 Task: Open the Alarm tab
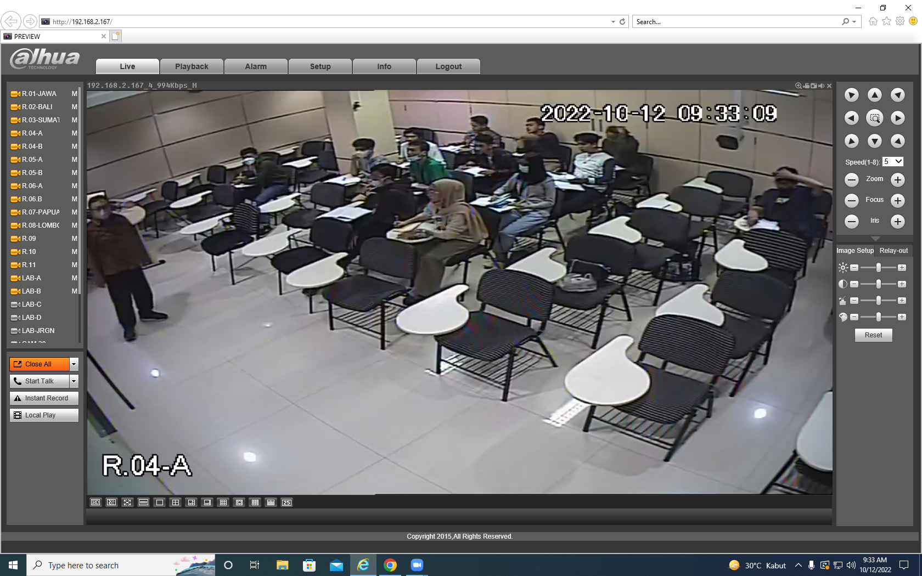[256, 66]
